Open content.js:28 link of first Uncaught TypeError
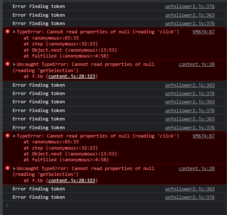This screenshot has height=215, width=227. pos(197,64)
